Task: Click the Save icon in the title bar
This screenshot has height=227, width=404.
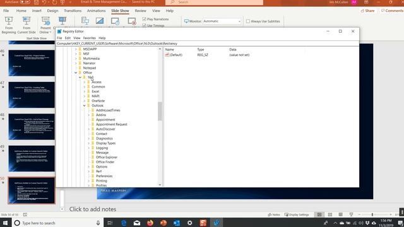Action: point(37,2)
